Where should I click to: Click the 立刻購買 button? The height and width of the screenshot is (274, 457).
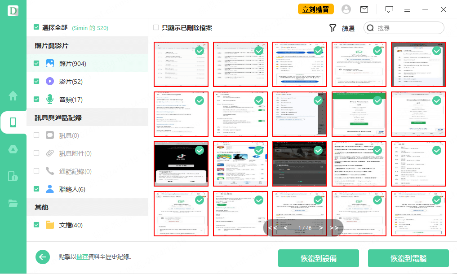pyautogui.click(x=315, y=9)
